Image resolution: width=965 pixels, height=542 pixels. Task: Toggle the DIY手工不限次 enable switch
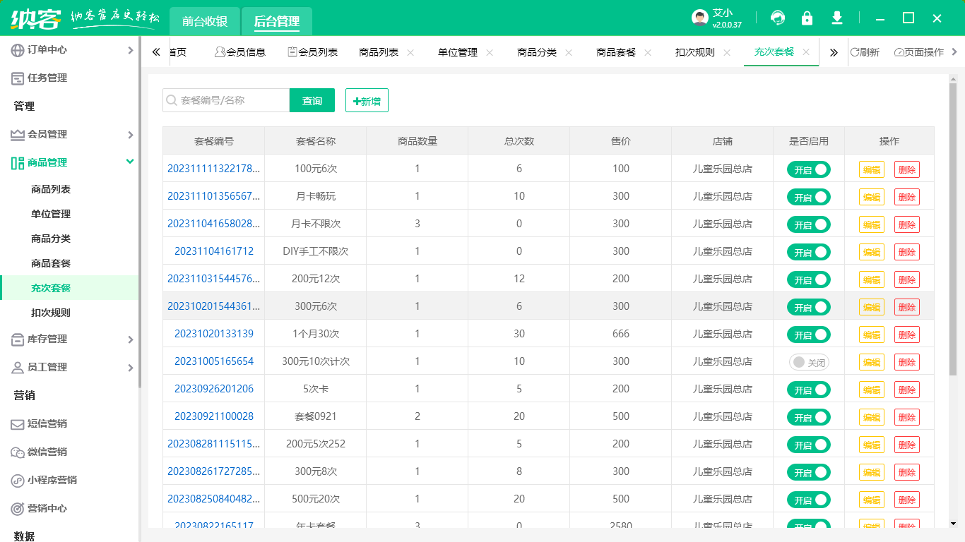pos(809,252)
